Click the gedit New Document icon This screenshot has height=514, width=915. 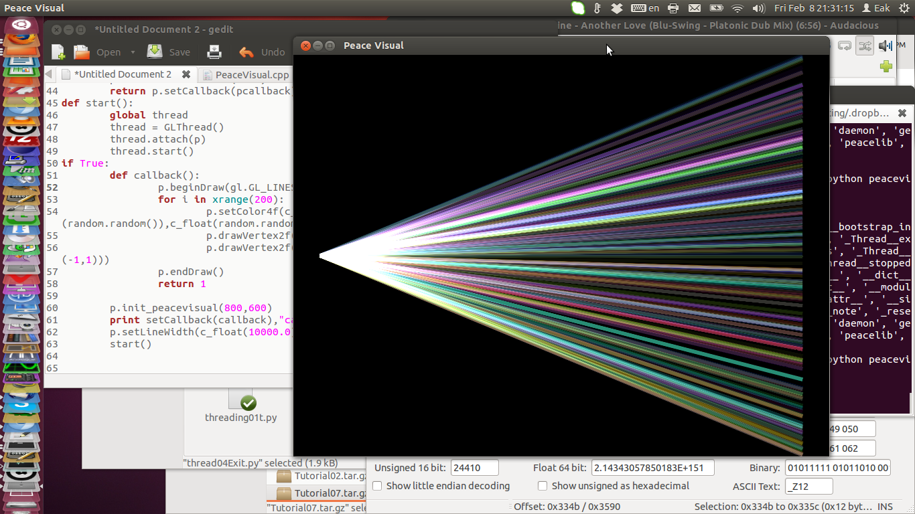click(x=58, y=52)
